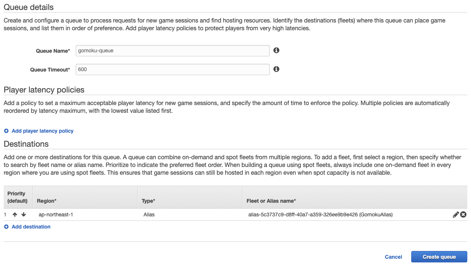Click the info icon beside Queue Name

[276, 50]
